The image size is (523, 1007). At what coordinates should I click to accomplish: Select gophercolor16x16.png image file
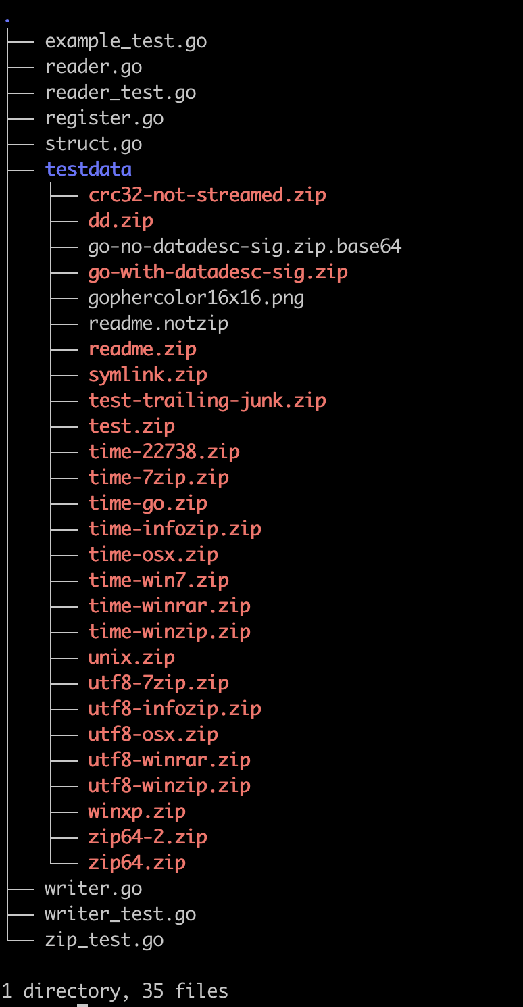point(196,298)
